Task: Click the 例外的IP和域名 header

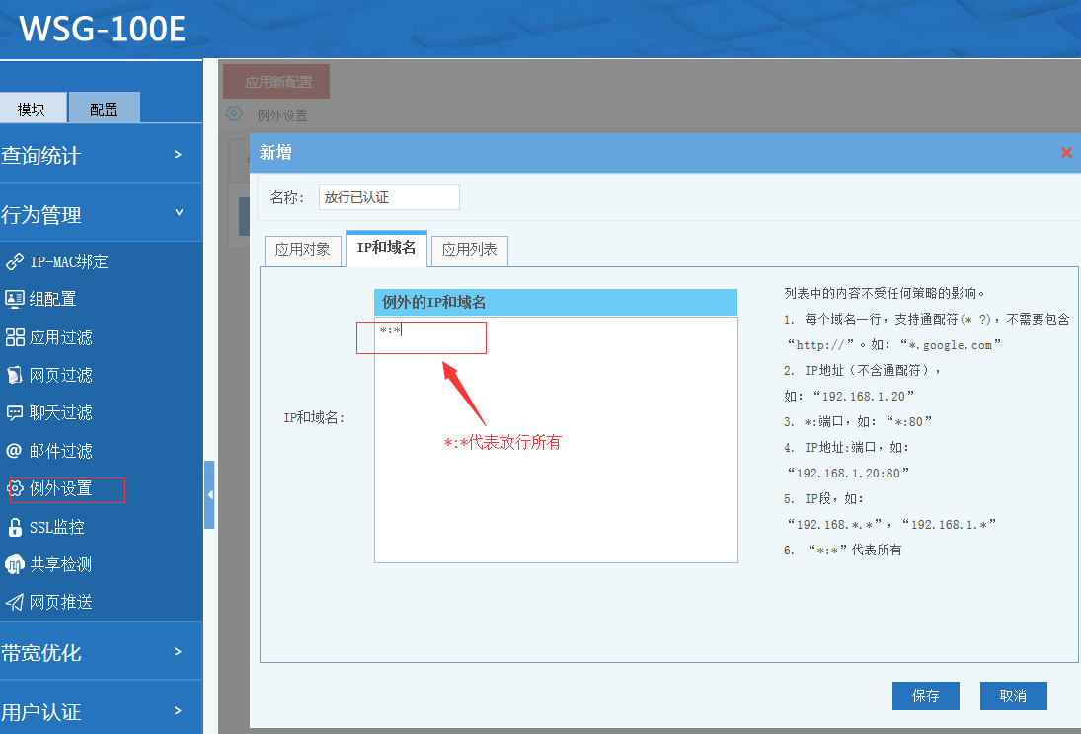Action: (556, 303)
